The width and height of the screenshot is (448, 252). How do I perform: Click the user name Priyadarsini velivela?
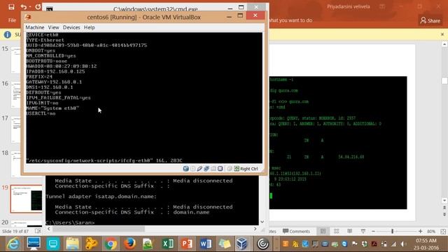(x=349, y=6)
